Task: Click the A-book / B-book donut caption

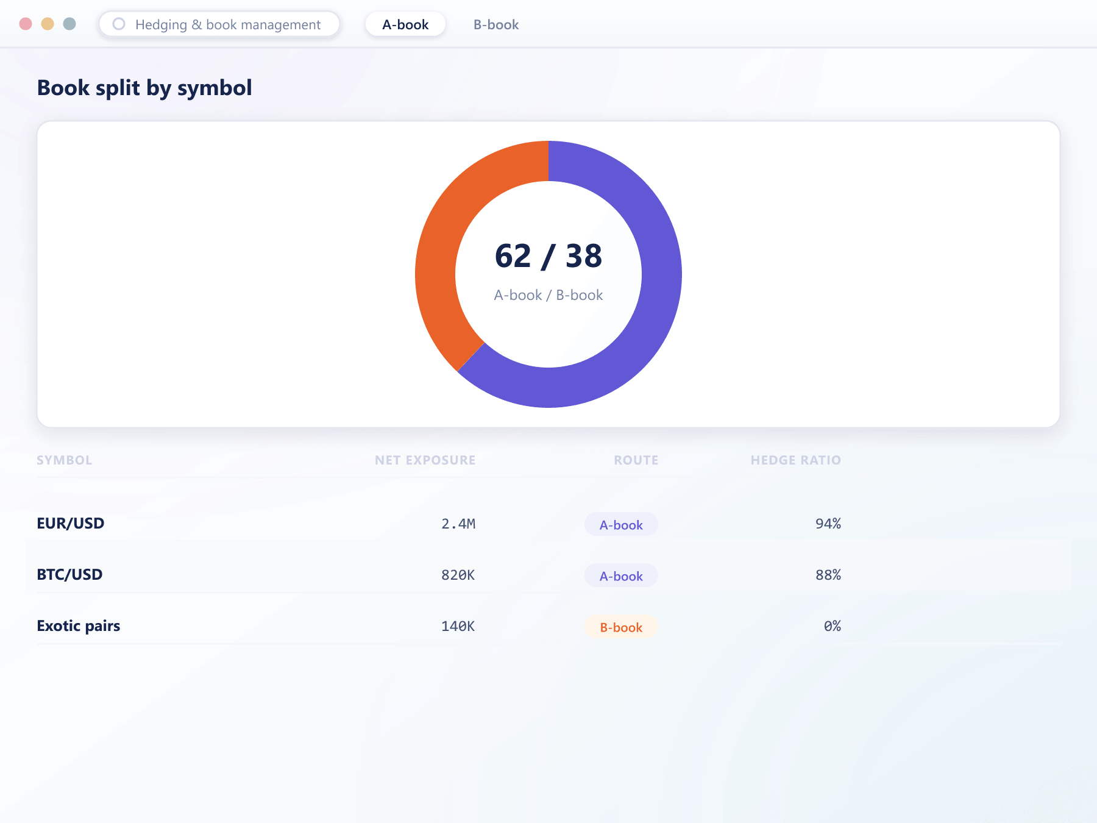Action: 548,295
